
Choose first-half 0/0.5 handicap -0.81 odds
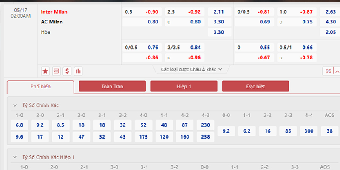pyautogui.click(x=254, y=12)
